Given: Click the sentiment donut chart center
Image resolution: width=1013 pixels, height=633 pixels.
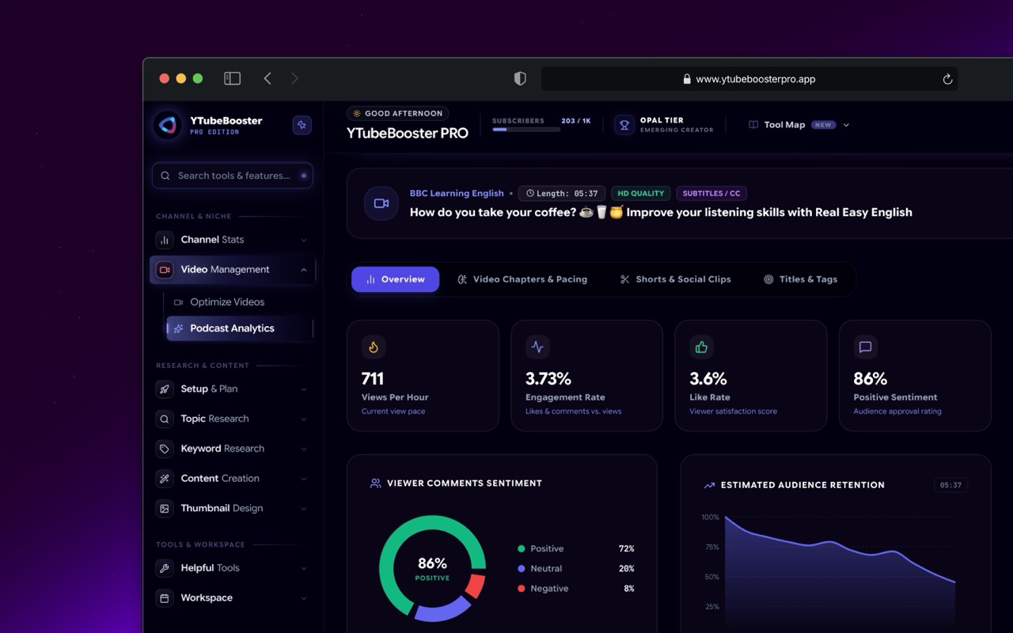Looking at the screenshot, I should (x=432, y=568).
